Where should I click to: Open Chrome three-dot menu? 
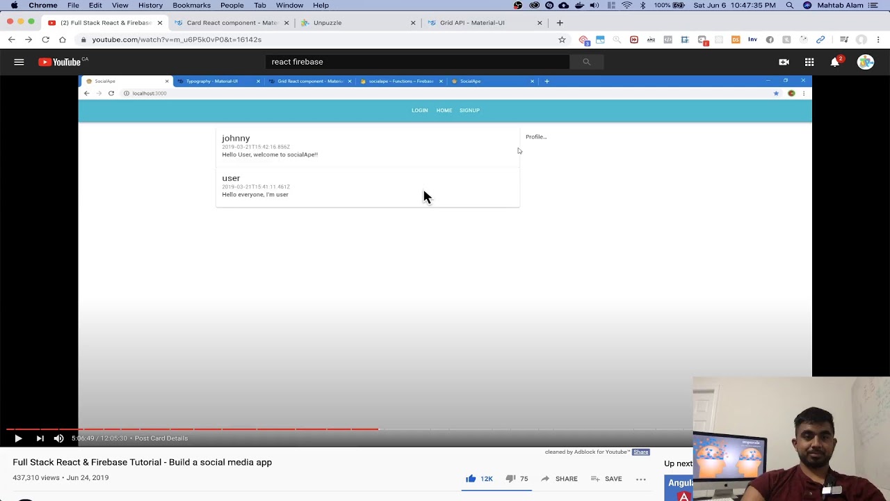click(x=878, y=40)
